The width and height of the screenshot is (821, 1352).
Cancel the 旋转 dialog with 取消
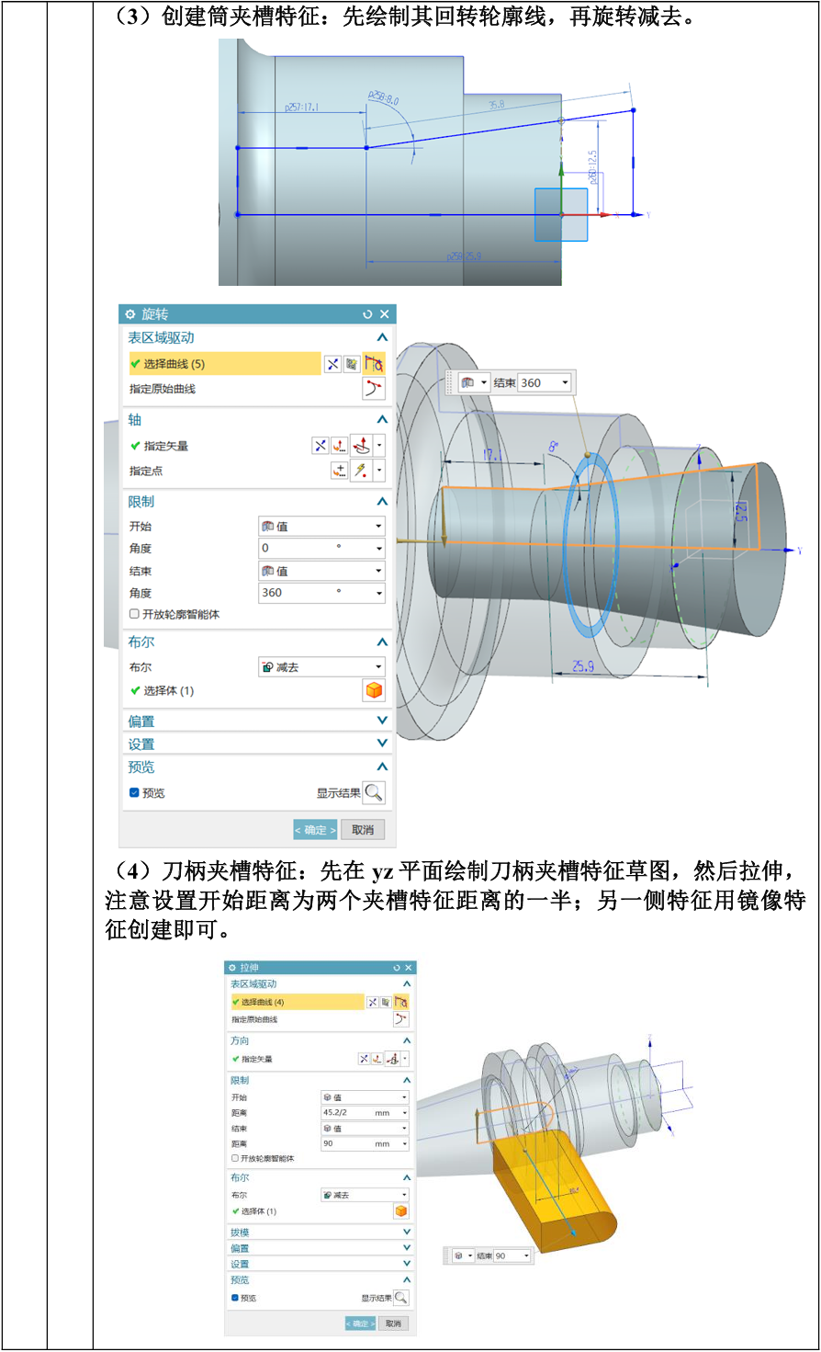(x=363, y=830)
